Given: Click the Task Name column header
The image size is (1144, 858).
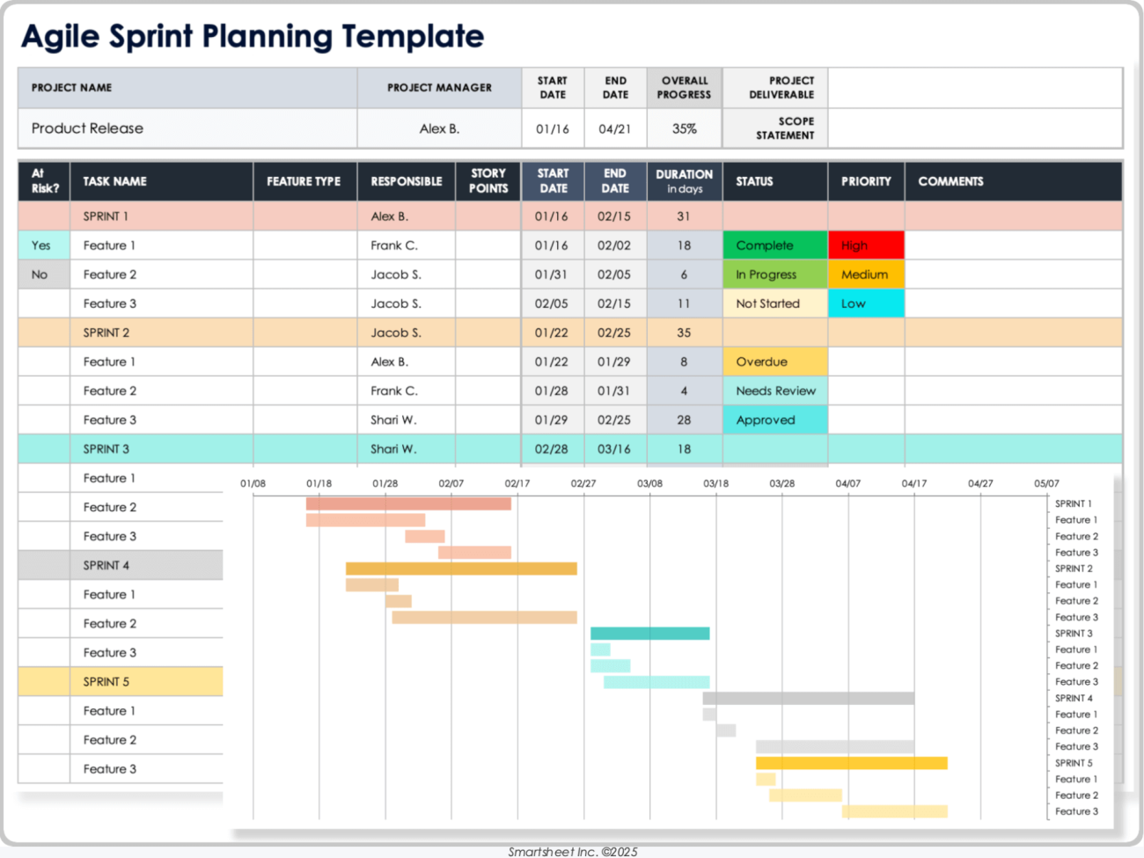Looking at the screenshot, I should pos(161,181).
